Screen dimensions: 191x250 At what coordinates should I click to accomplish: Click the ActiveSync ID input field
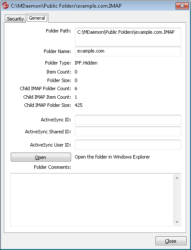pos(128,120)
